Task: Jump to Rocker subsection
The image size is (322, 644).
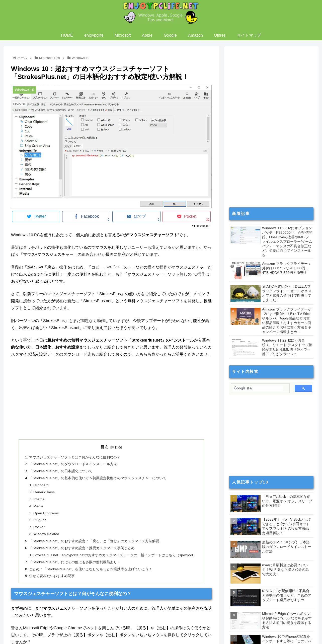Action: (x=39, y=527)
